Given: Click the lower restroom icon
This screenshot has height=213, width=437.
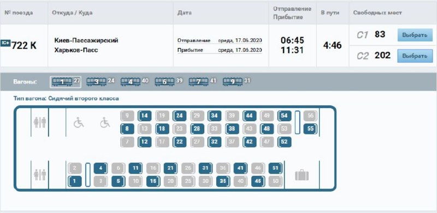Looking at the screenshot, I should tap(40, 175).
